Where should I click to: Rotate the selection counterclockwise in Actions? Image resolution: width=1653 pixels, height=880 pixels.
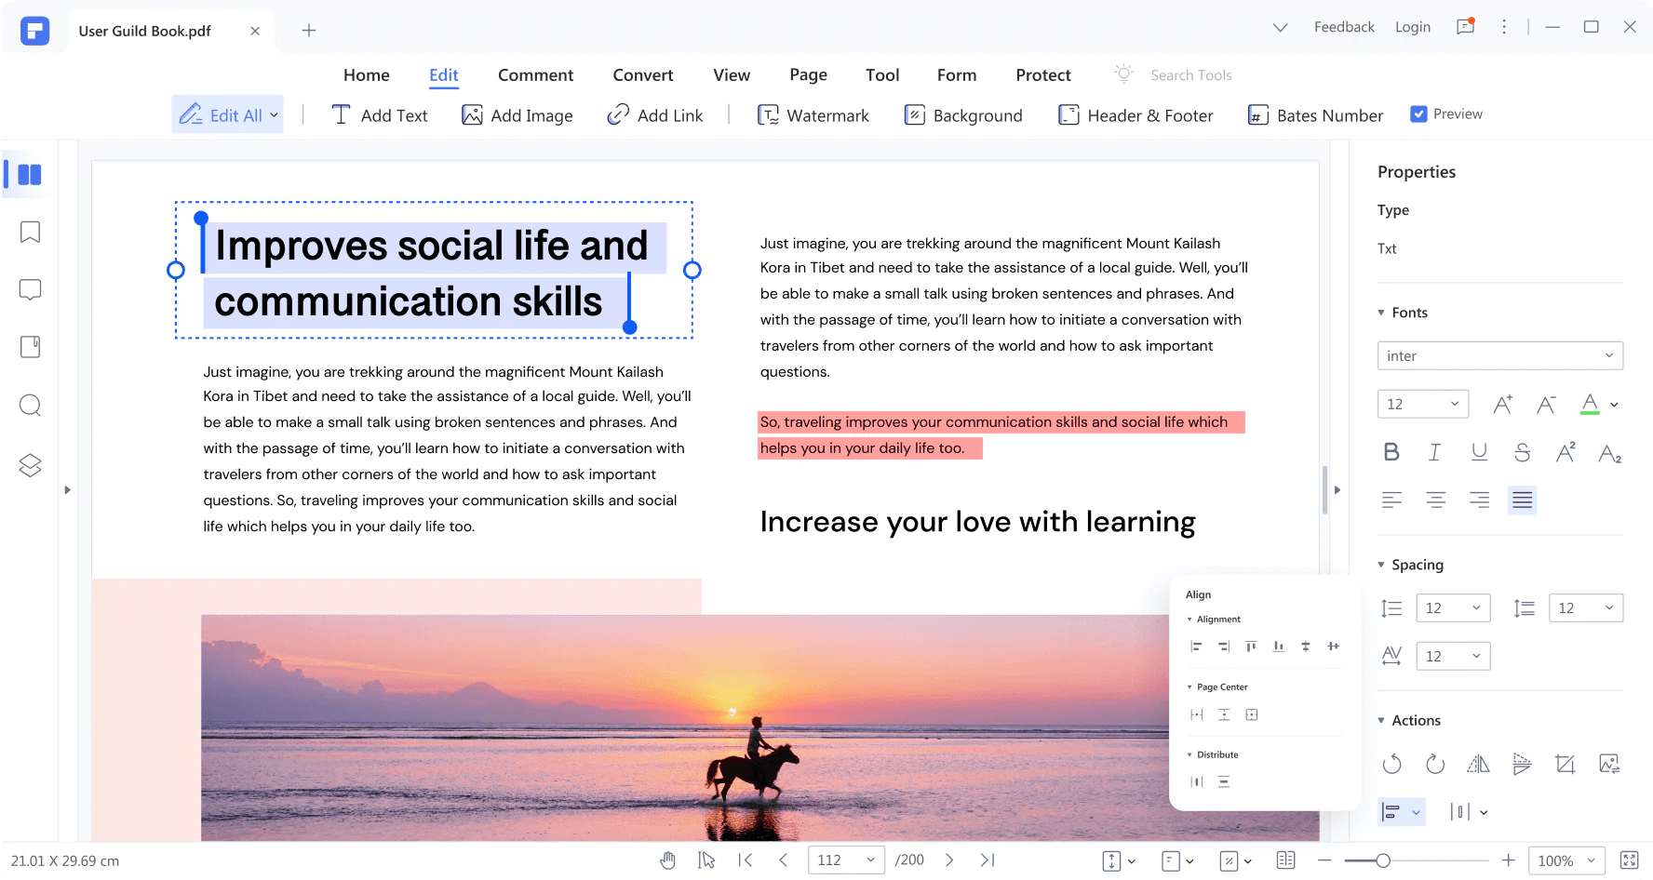pos(1392,763)
